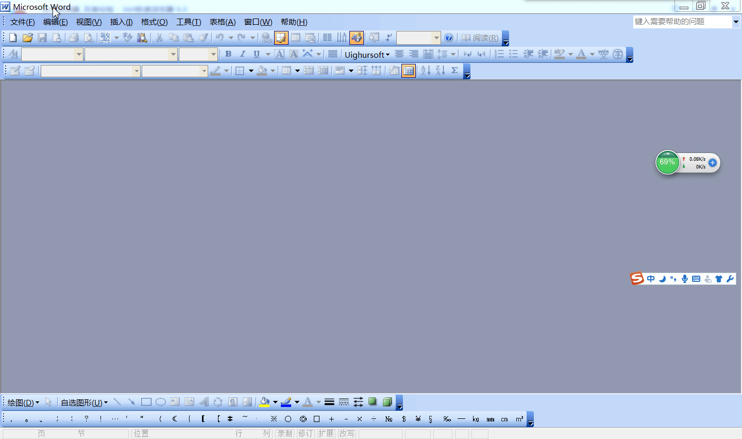Click the Decrease Indent icon
The width and height of the screenshot is (742, 439).
[x=528, y=54]
